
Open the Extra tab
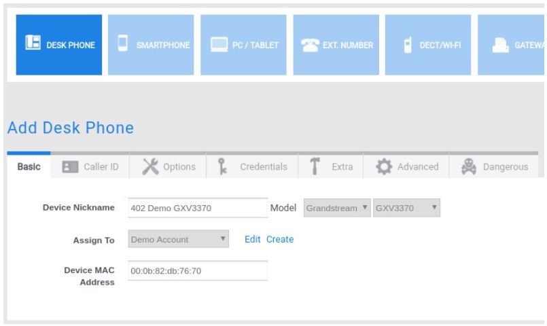(x=330, y=167)
